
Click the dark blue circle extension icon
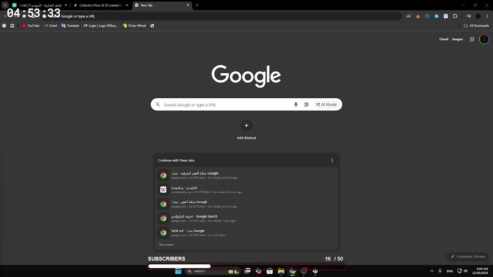[x=427, y=16]
